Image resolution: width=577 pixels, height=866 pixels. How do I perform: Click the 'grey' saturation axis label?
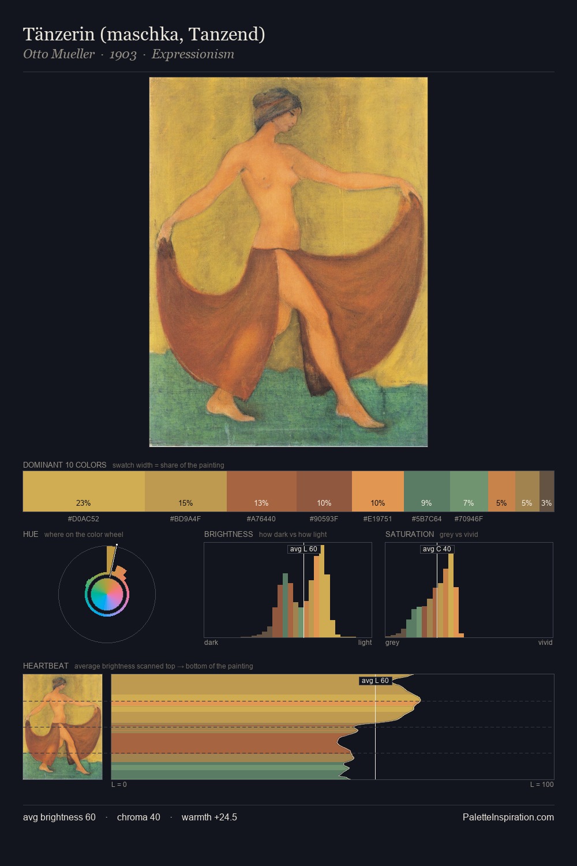pos(392,643)
